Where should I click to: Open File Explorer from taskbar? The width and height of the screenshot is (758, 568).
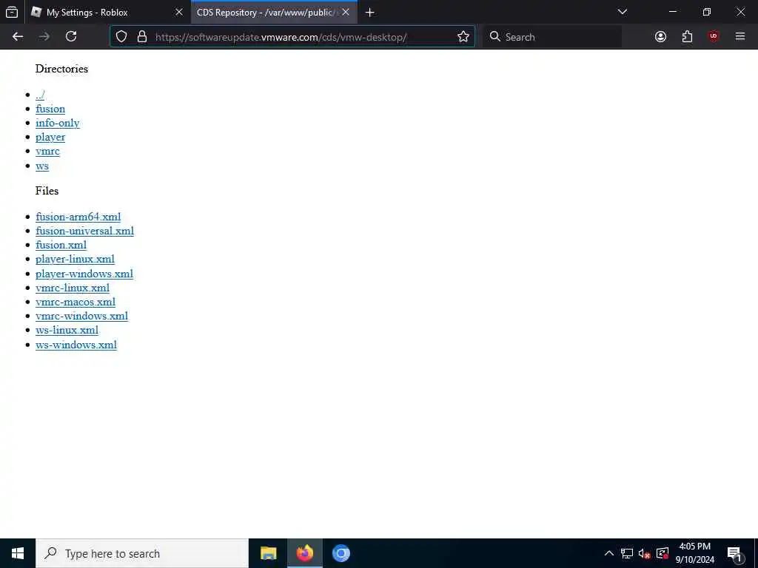tap(268, 553)
